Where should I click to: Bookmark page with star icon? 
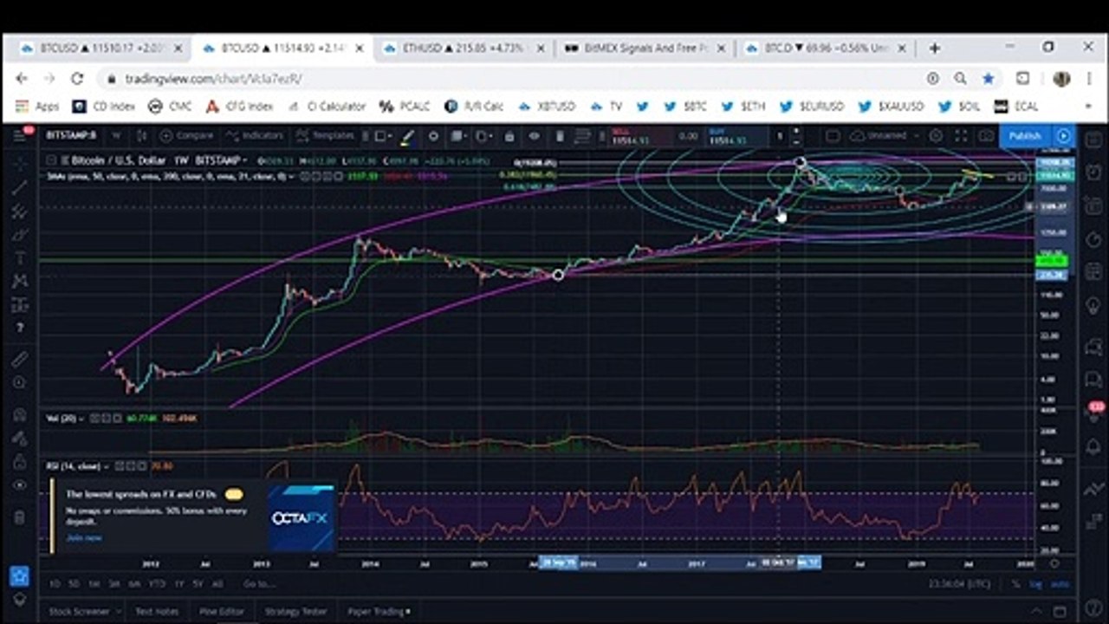pos(989,79)
